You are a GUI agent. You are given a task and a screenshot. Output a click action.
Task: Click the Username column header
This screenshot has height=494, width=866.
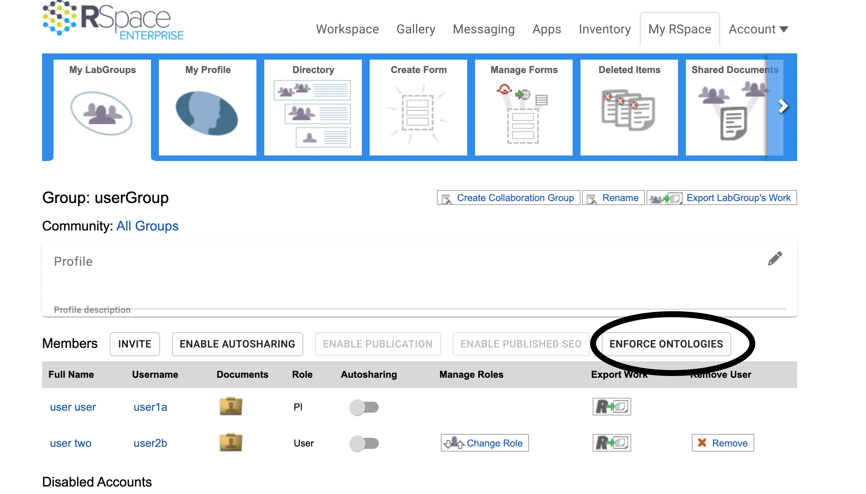pos(155,375)
